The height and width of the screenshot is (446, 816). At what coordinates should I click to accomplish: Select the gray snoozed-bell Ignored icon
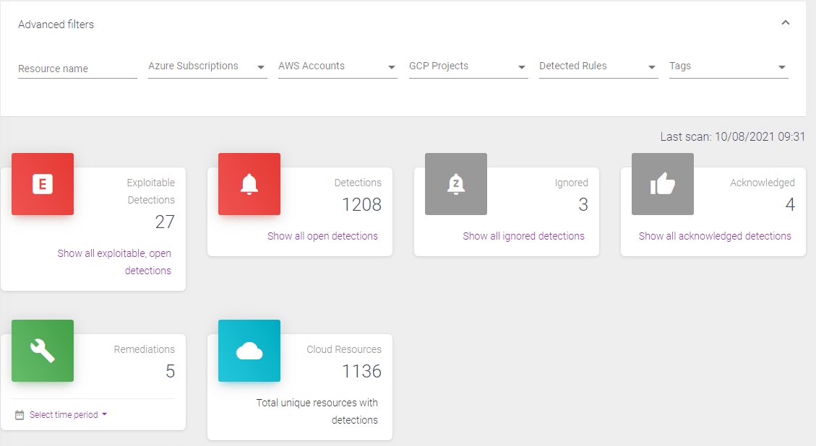[x=455, y=184]
